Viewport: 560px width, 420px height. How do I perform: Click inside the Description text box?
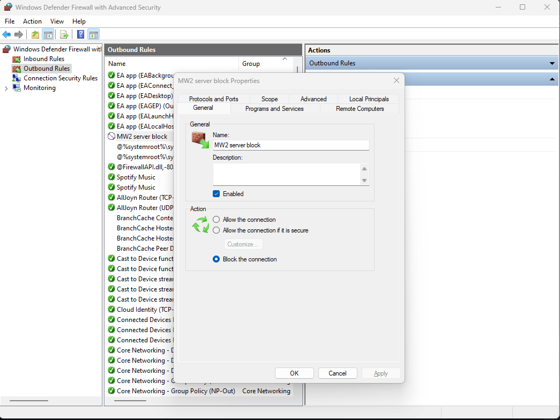[286, 174]
